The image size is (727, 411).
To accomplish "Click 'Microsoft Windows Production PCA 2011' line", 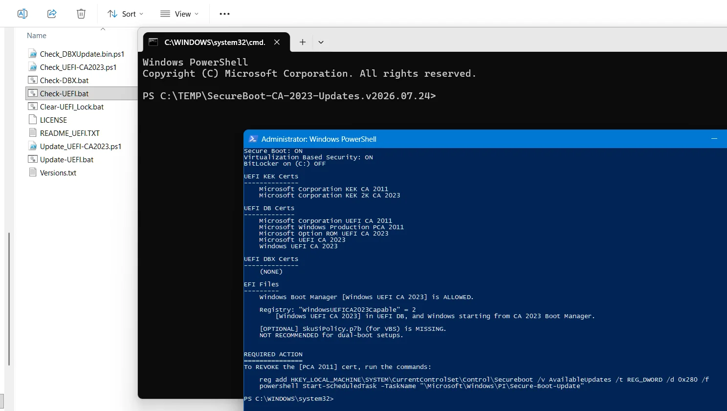I will click(x=331, y=227).
